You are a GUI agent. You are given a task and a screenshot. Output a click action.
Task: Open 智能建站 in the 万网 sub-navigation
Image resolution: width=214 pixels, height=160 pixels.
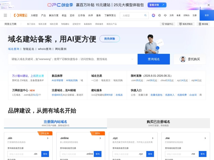tap(65, 24)
